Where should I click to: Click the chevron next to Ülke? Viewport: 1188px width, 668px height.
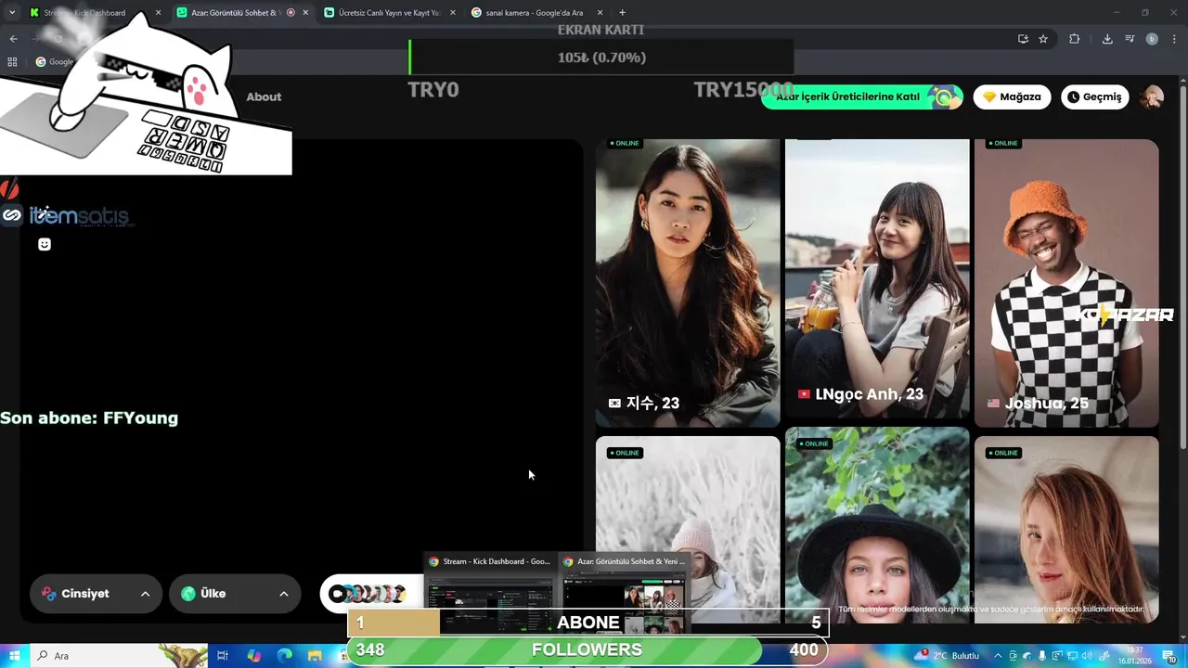click(283, 594)
